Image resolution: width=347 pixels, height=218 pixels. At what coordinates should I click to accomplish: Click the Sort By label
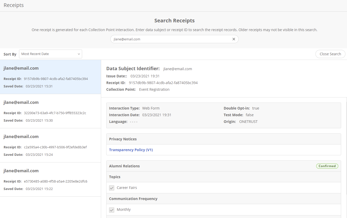(10, 54)
